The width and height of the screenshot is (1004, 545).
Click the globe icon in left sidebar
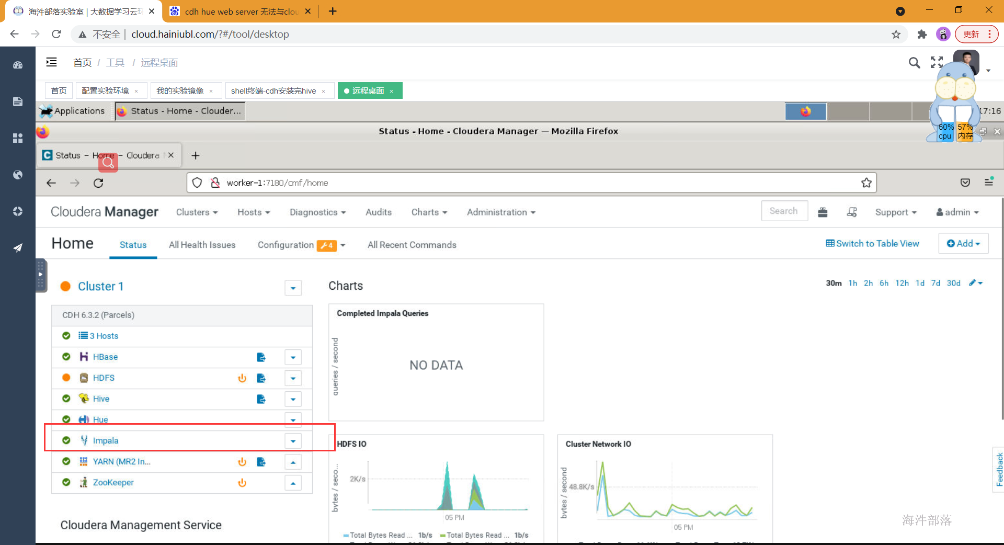18,175
